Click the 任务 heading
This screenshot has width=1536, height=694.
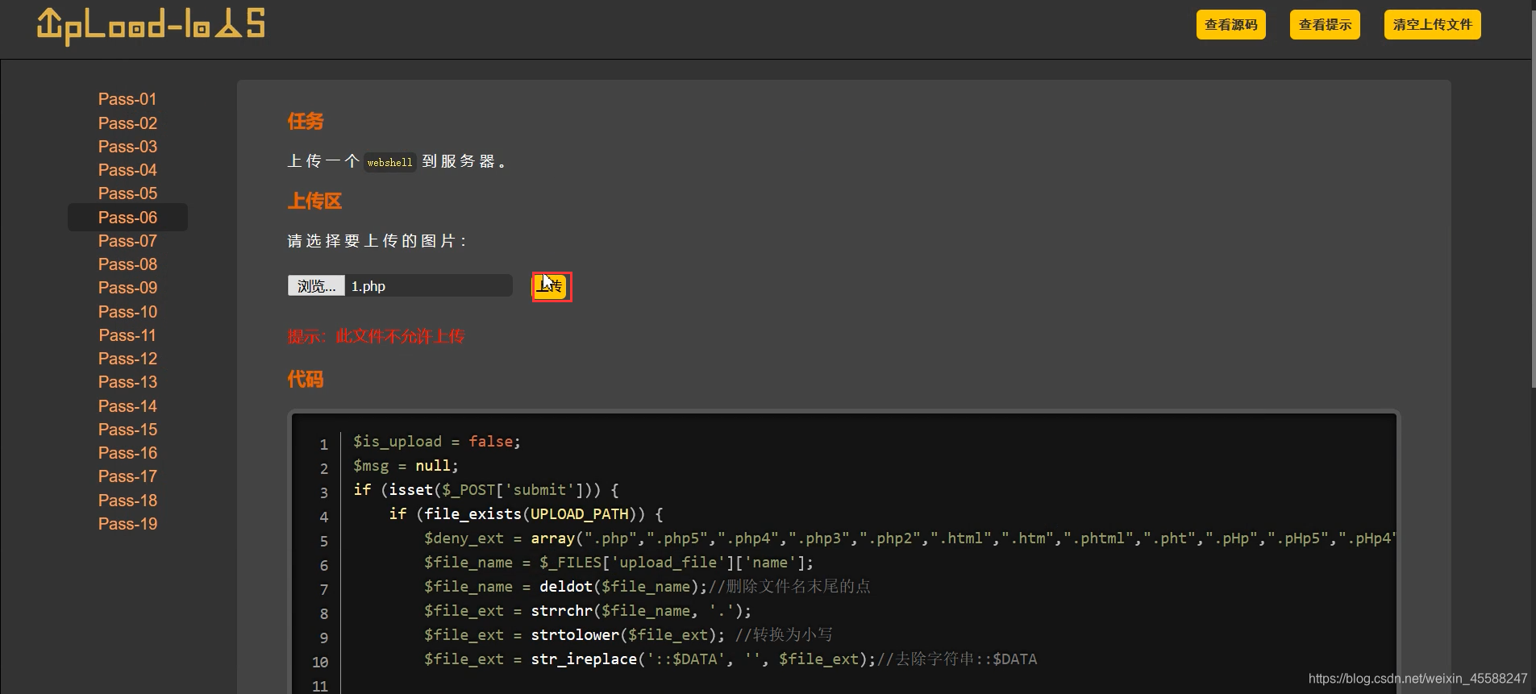click(306, 122)
